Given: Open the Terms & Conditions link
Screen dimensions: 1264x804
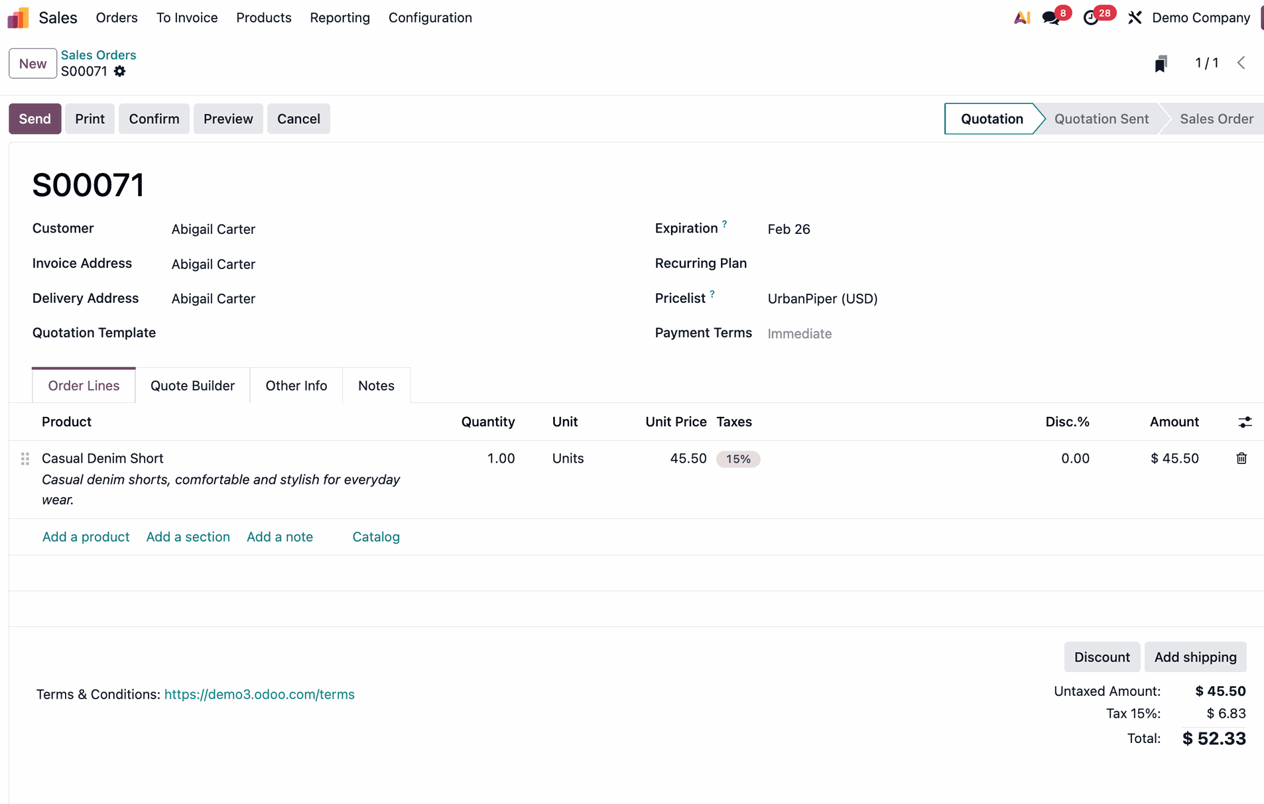Looking at the screenshot, I should point(259,694).
